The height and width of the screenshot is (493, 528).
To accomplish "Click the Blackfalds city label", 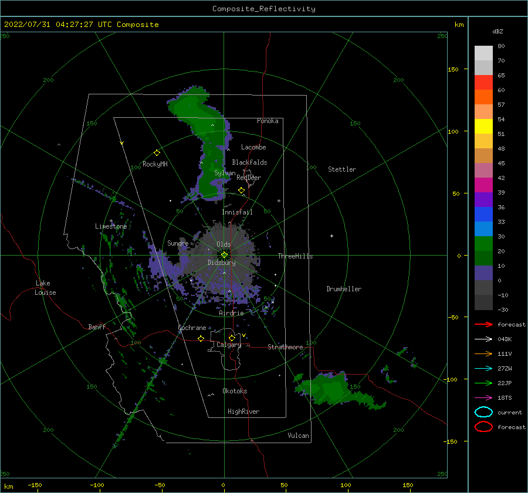I will pos(249,162).
